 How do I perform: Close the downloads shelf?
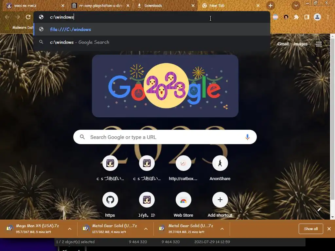[329, 229]
